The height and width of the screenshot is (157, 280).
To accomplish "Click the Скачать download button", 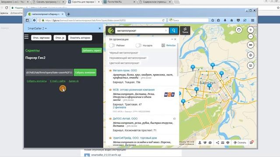I will click(x=240, y=143).
